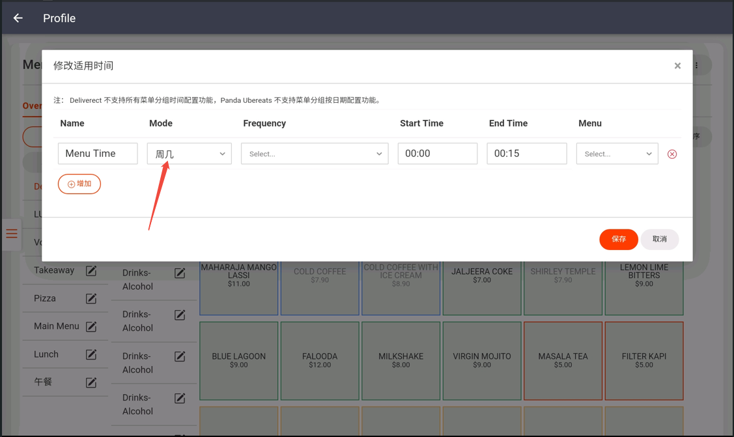
Task: Click the FILTER KAPI tile
Action: (644, 361)
